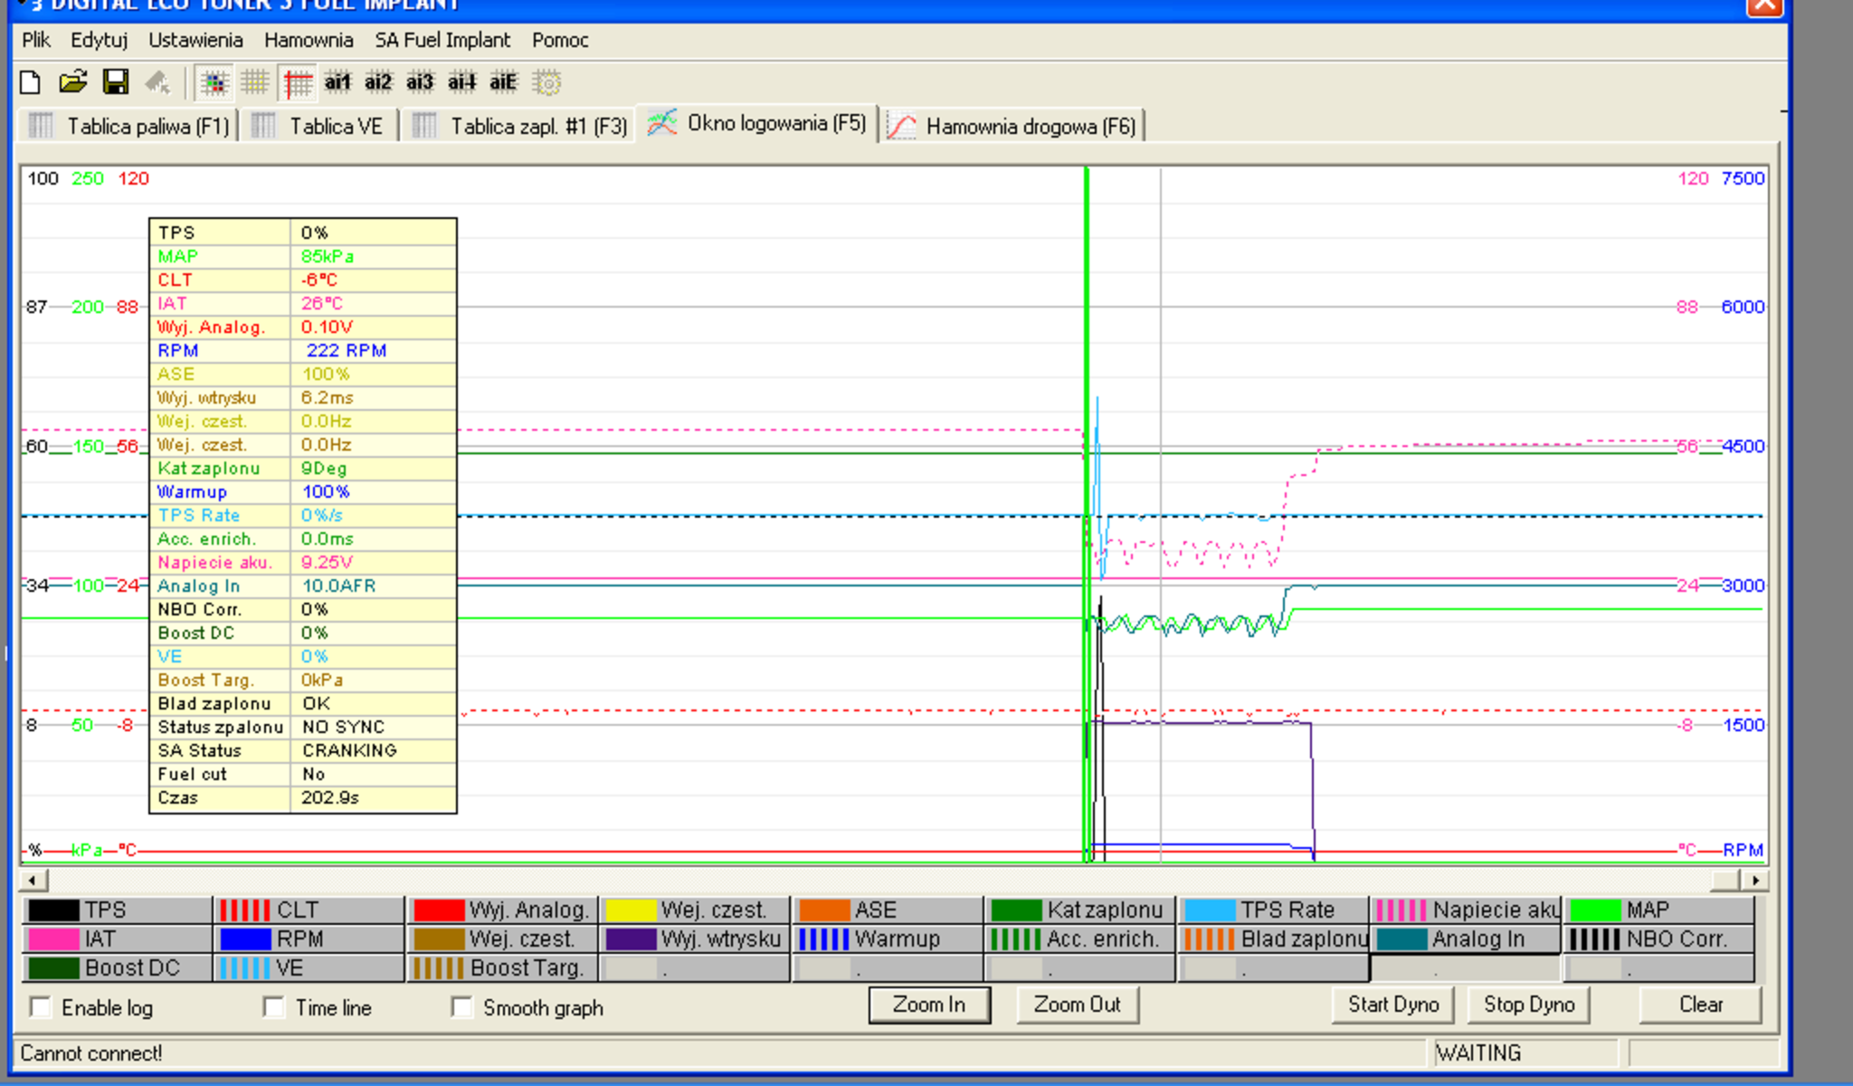Screen dimensions: 1853x1086
Task: Click the Stop Dyno button
Action: [1529, 1005]
